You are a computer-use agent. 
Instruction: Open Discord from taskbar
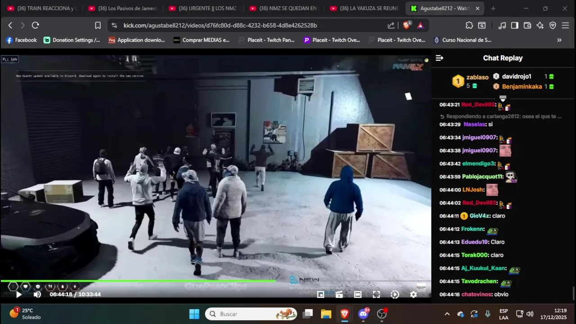point(363,314)
